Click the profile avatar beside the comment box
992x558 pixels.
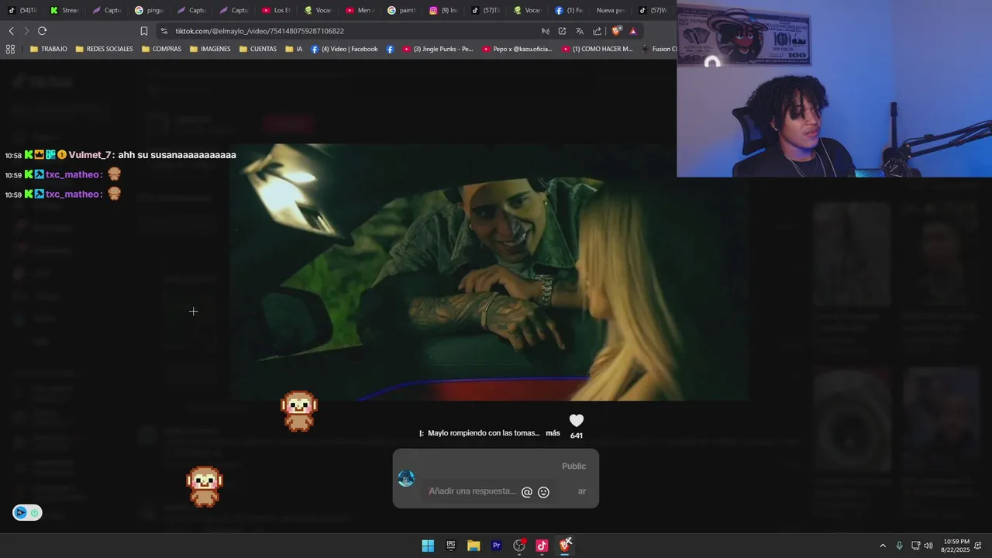(x=406, y=479)
